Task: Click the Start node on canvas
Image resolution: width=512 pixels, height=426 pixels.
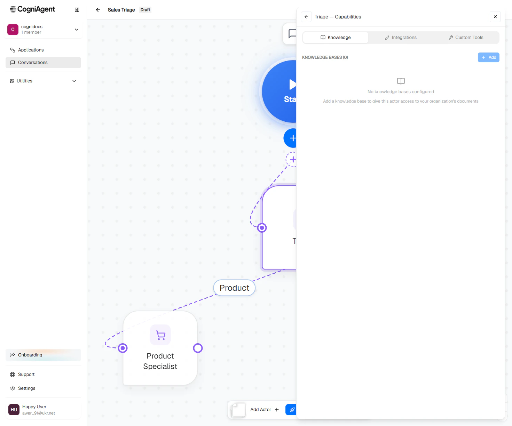Action: point(279,91)
